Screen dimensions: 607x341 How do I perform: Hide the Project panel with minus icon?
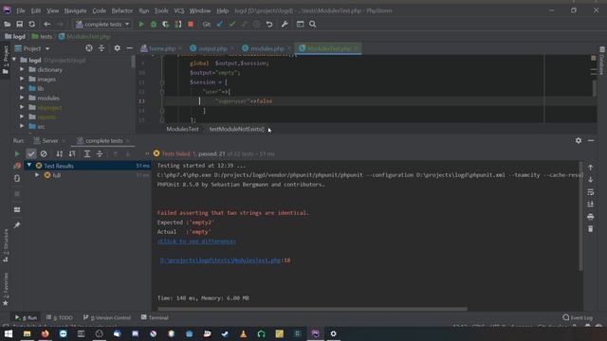129,48
